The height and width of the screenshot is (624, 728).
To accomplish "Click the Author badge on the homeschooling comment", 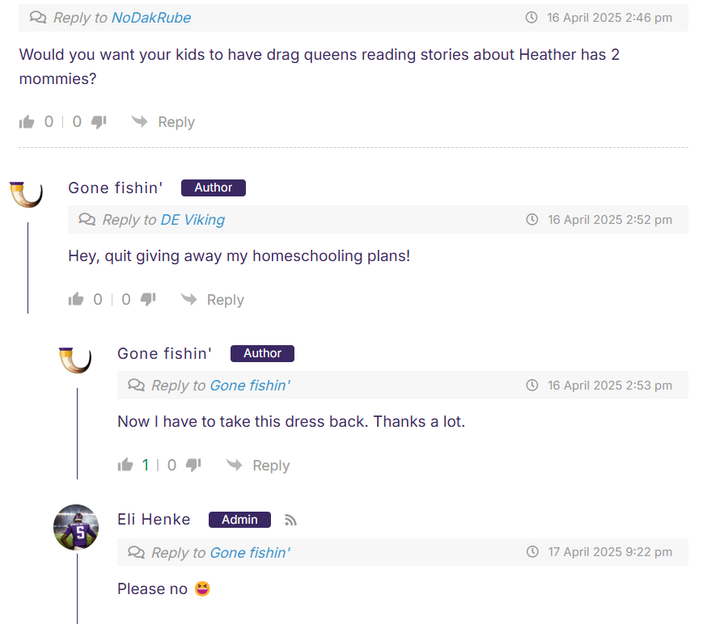I will pyautogui.click(x=213, y=188).
